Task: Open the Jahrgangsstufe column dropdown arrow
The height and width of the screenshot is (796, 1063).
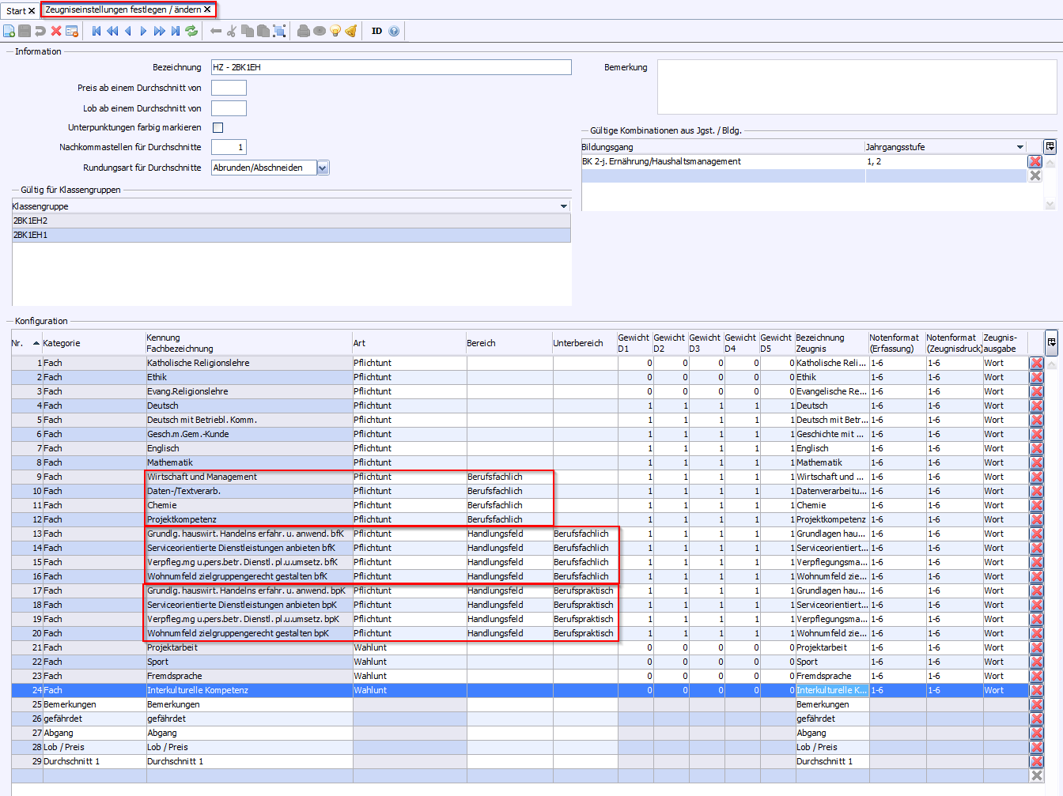Action: point(1019,147)
